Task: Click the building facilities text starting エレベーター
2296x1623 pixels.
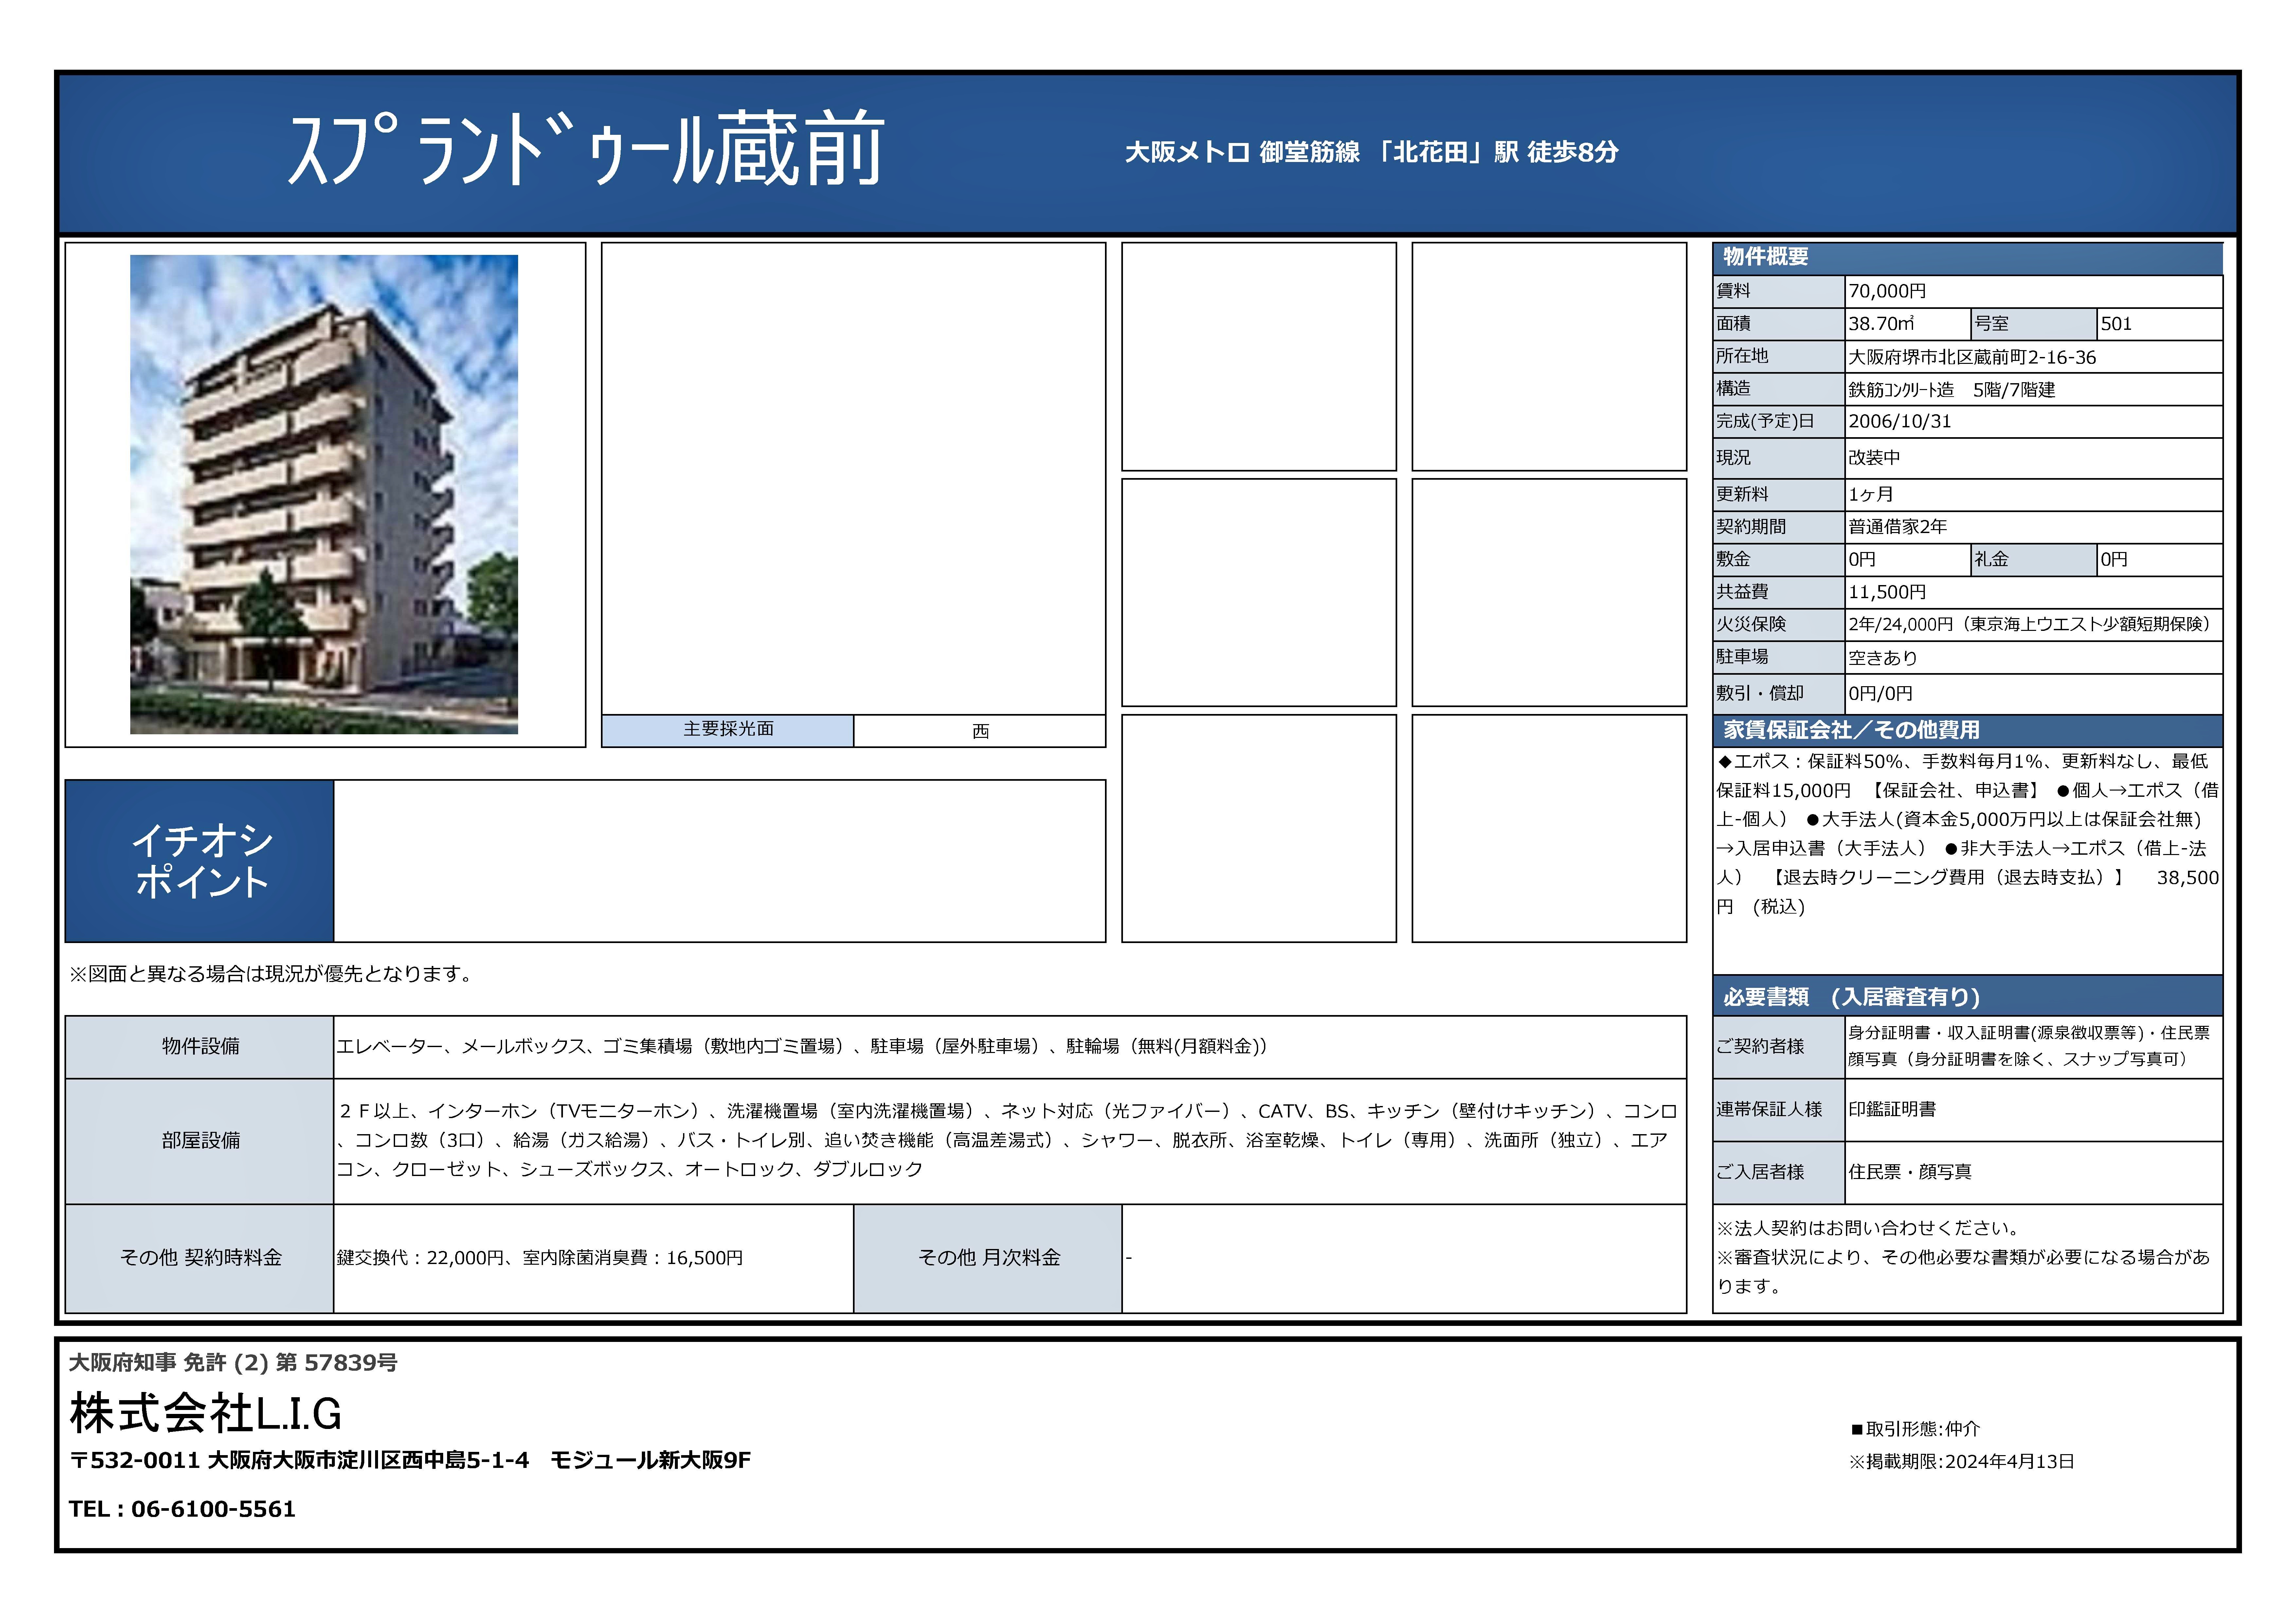Action: point(802,1047)
